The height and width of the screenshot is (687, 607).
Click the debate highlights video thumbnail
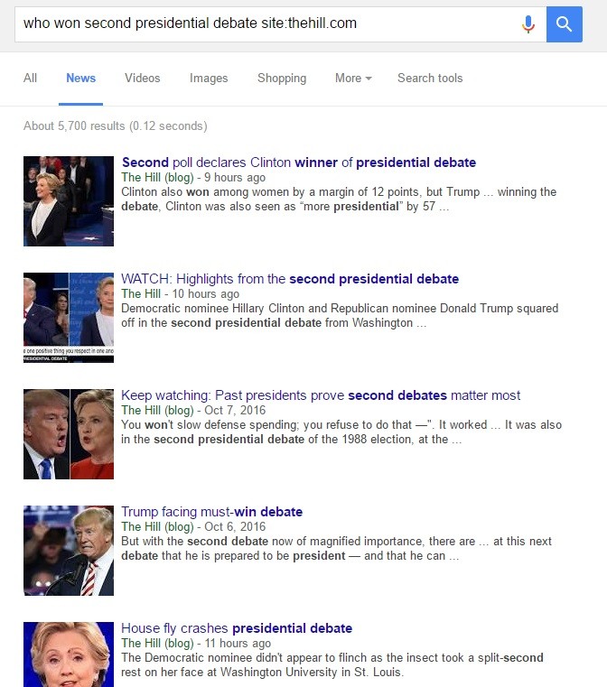coord(69,318)
